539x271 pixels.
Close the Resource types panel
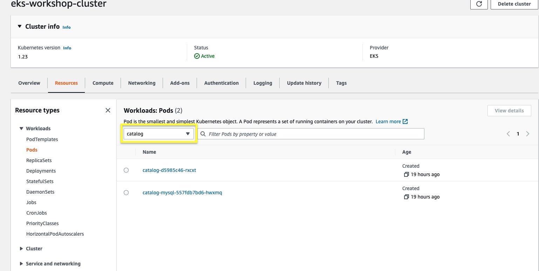pyautogui.click(x=108, y=110)
